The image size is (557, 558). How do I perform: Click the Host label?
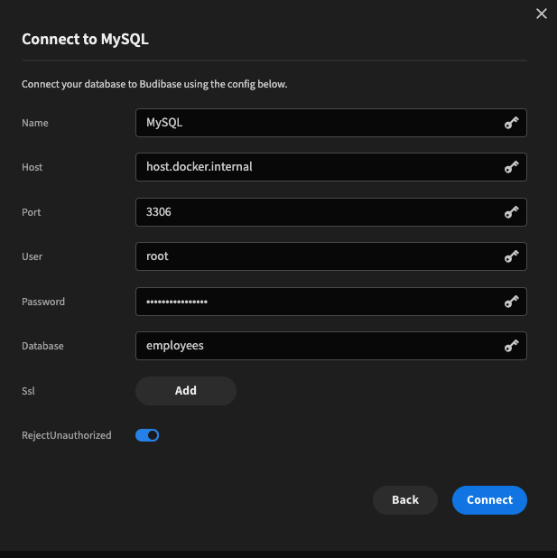click(32, 167)
